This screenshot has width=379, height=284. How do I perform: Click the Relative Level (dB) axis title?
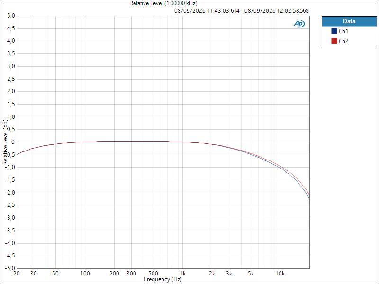[5, 142]
